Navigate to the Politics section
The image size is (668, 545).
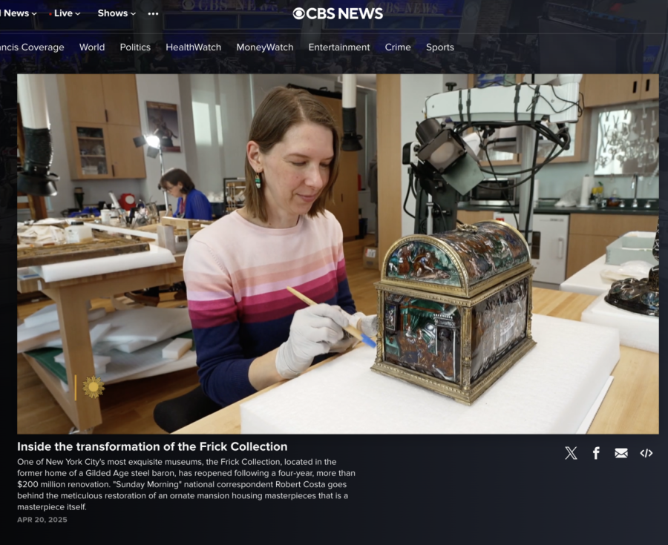pos(135,47)
